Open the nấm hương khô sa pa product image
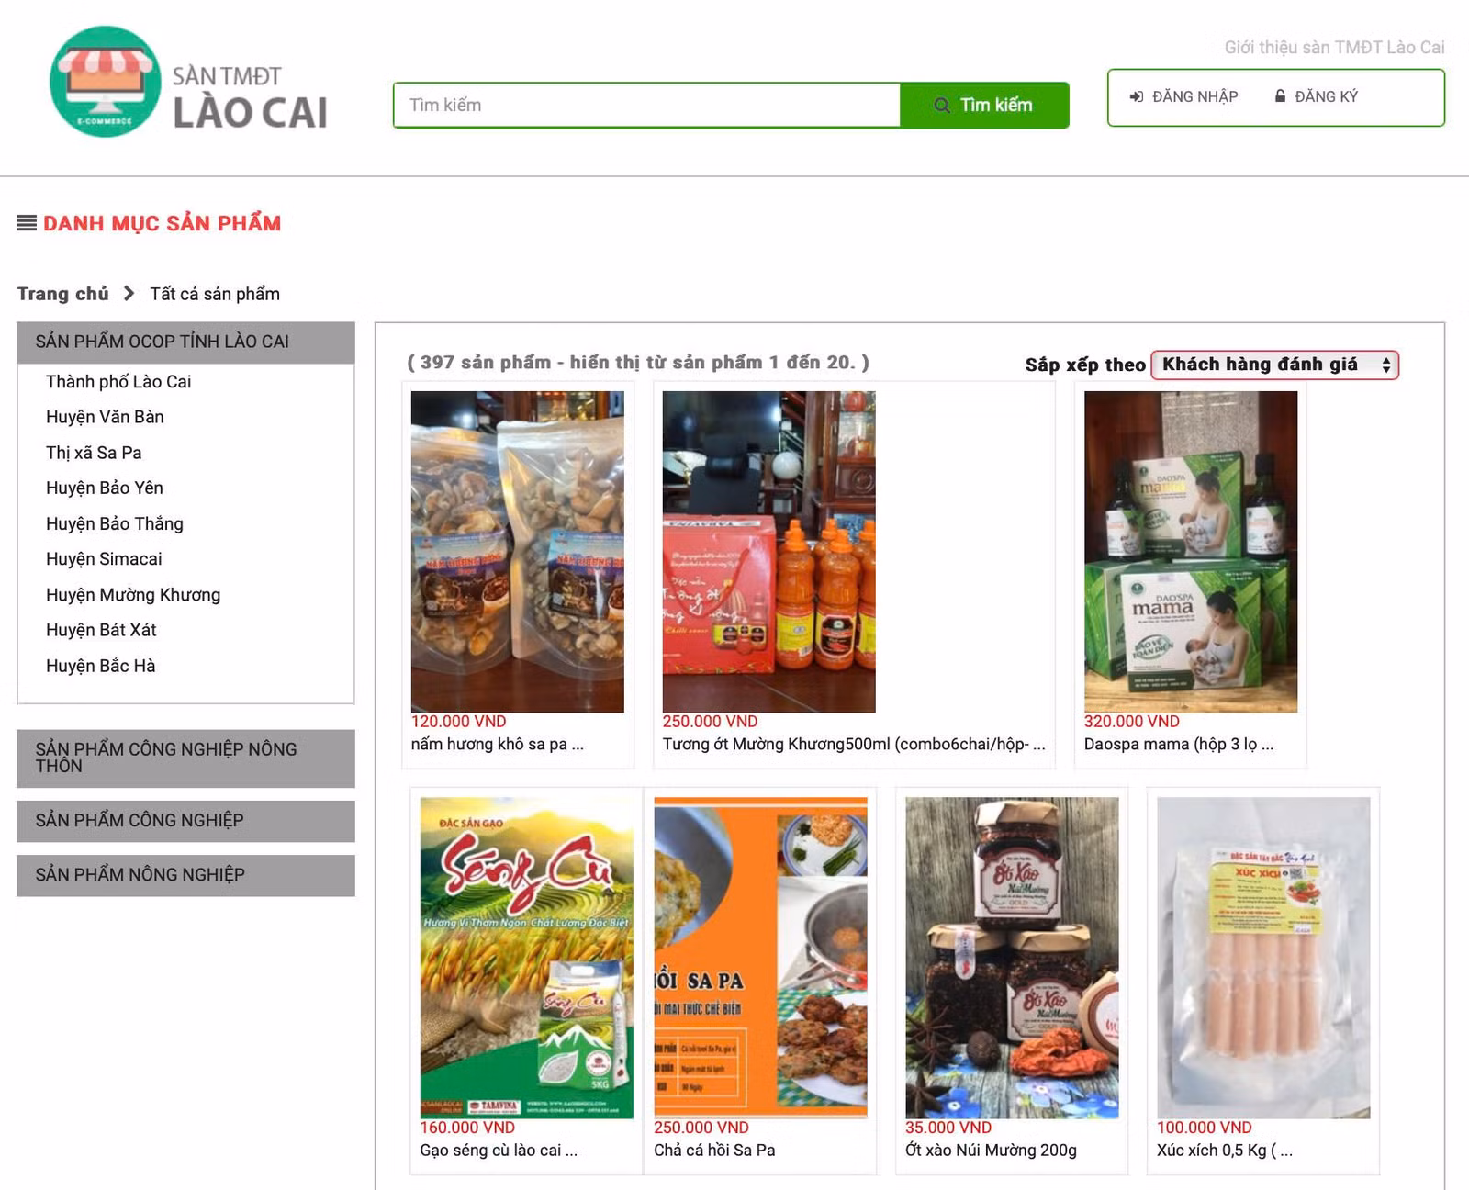The width and height of the screenshot is (1469, 1190). (x=518, y=552)
